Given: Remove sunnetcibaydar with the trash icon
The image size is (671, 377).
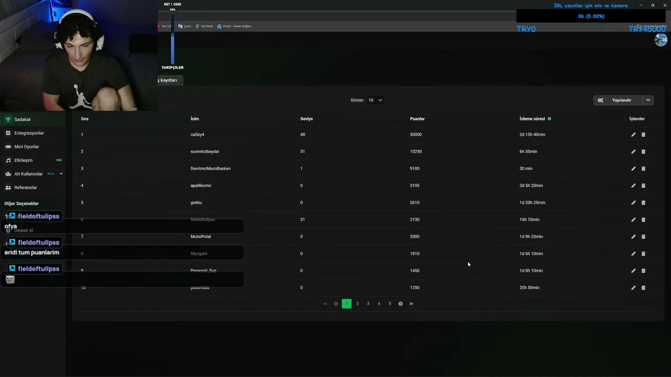Looking at the screenshot, I should [643, 152].
